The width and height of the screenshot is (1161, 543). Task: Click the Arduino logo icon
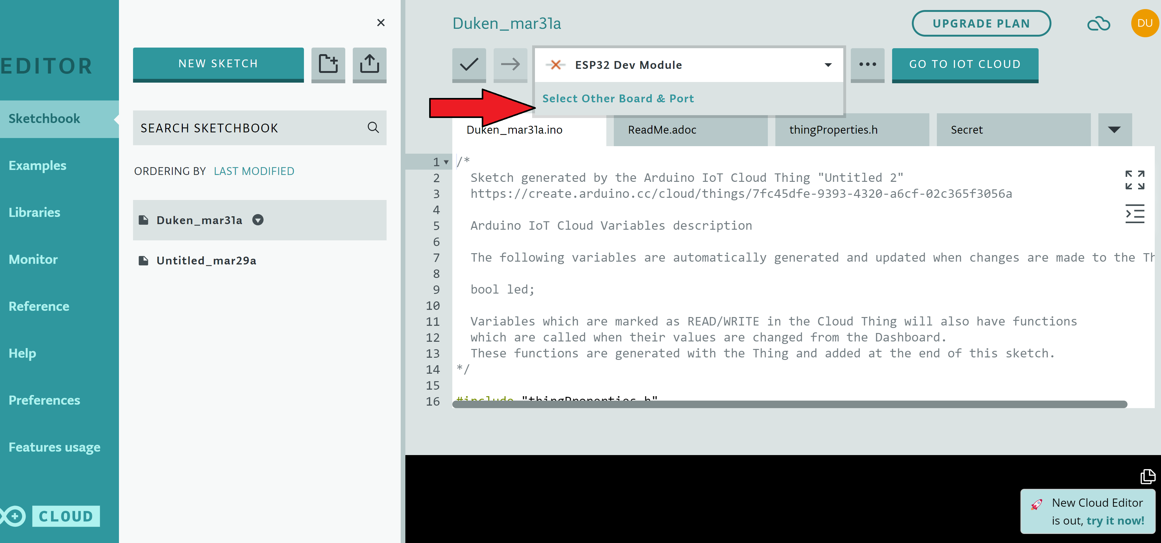point(13,516)
